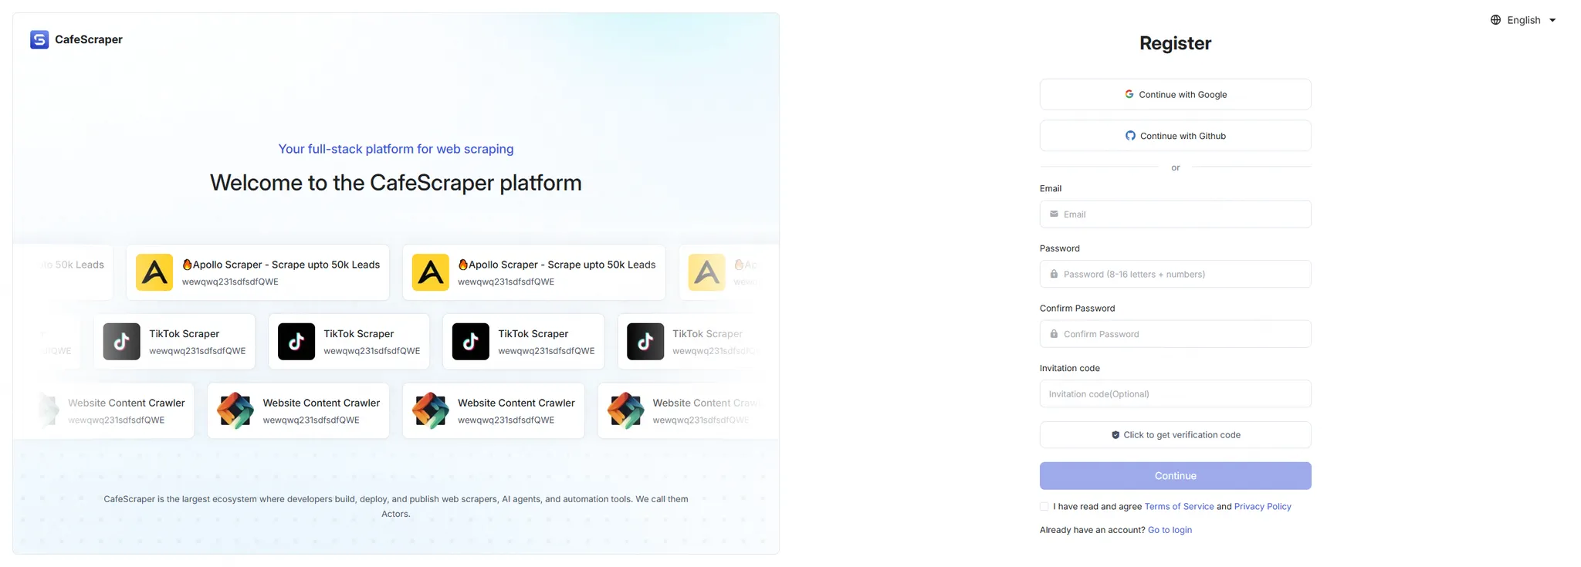Click the second full Apollo Scraper yellow icon
Screen dimensions: 1581x567
click(431, 272)
